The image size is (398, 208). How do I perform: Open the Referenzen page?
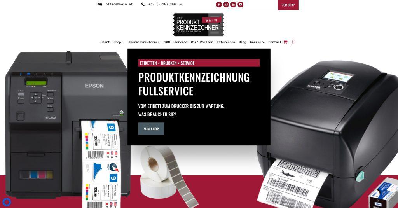pos(226,42)
